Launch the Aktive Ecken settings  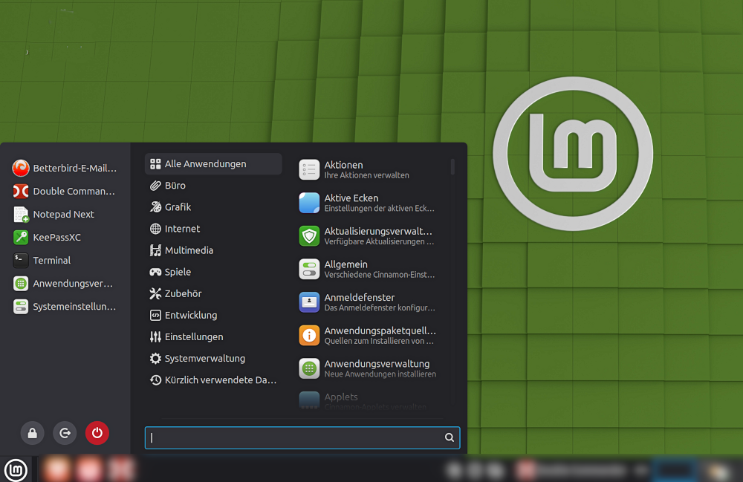pos(368,203)
